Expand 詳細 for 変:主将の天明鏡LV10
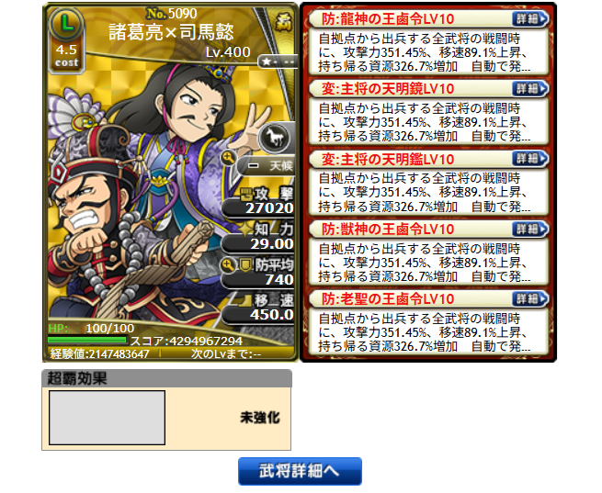This screenshot has height=493, width=602. (529, 88)
